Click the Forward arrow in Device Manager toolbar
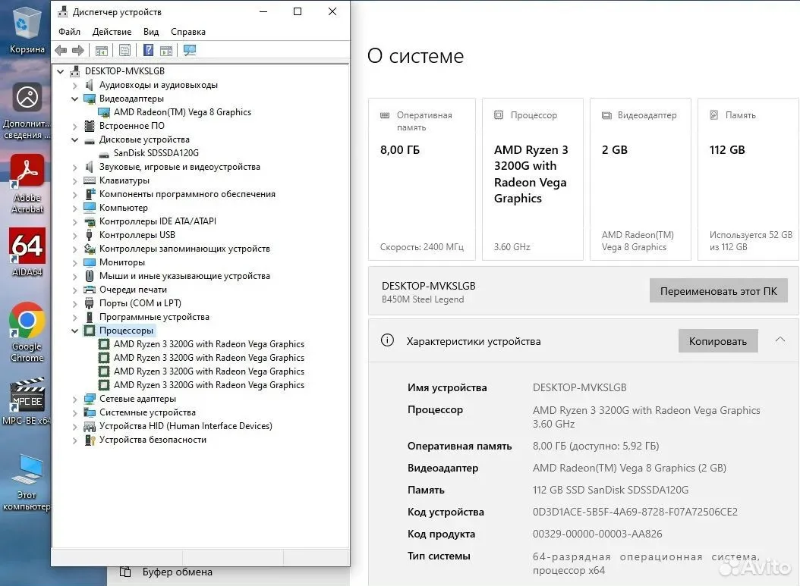Screen dimensions: 800x586 (x=78, y=51)
